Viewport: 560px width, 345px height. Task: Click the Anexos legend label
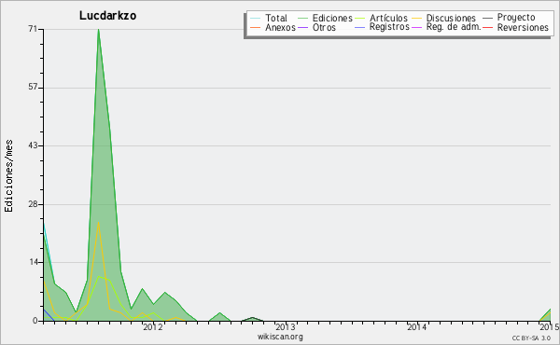[x=280, y=27]
